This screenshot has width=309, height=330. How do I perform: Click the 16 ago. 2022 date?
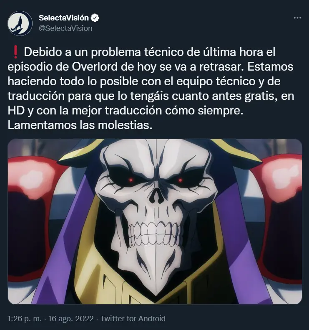71,318
